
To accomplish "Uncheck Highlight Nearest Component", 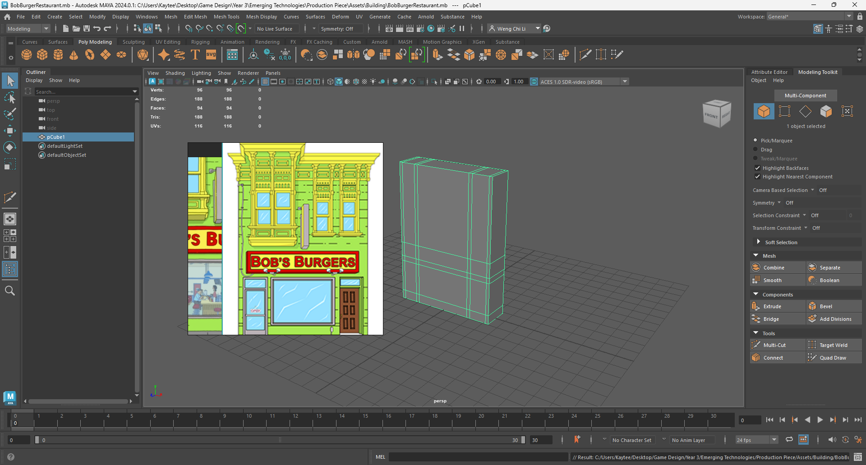I will tap(758, 177).
